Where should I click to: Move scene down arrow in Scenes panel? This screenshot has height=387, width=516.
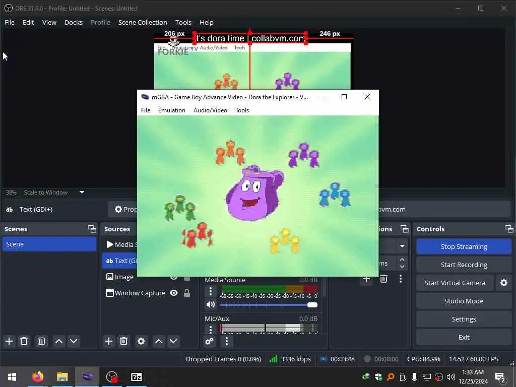point(74,341)
